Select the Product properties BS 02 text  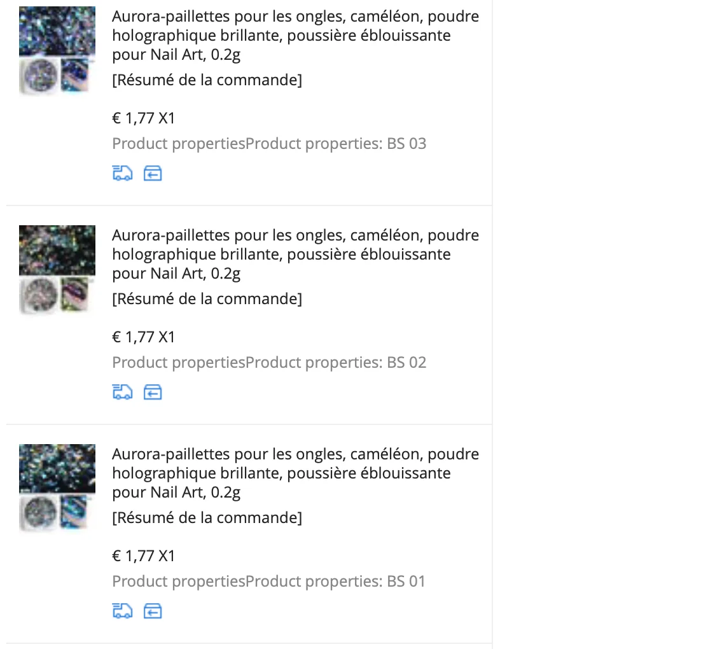[x=269, y=363]
